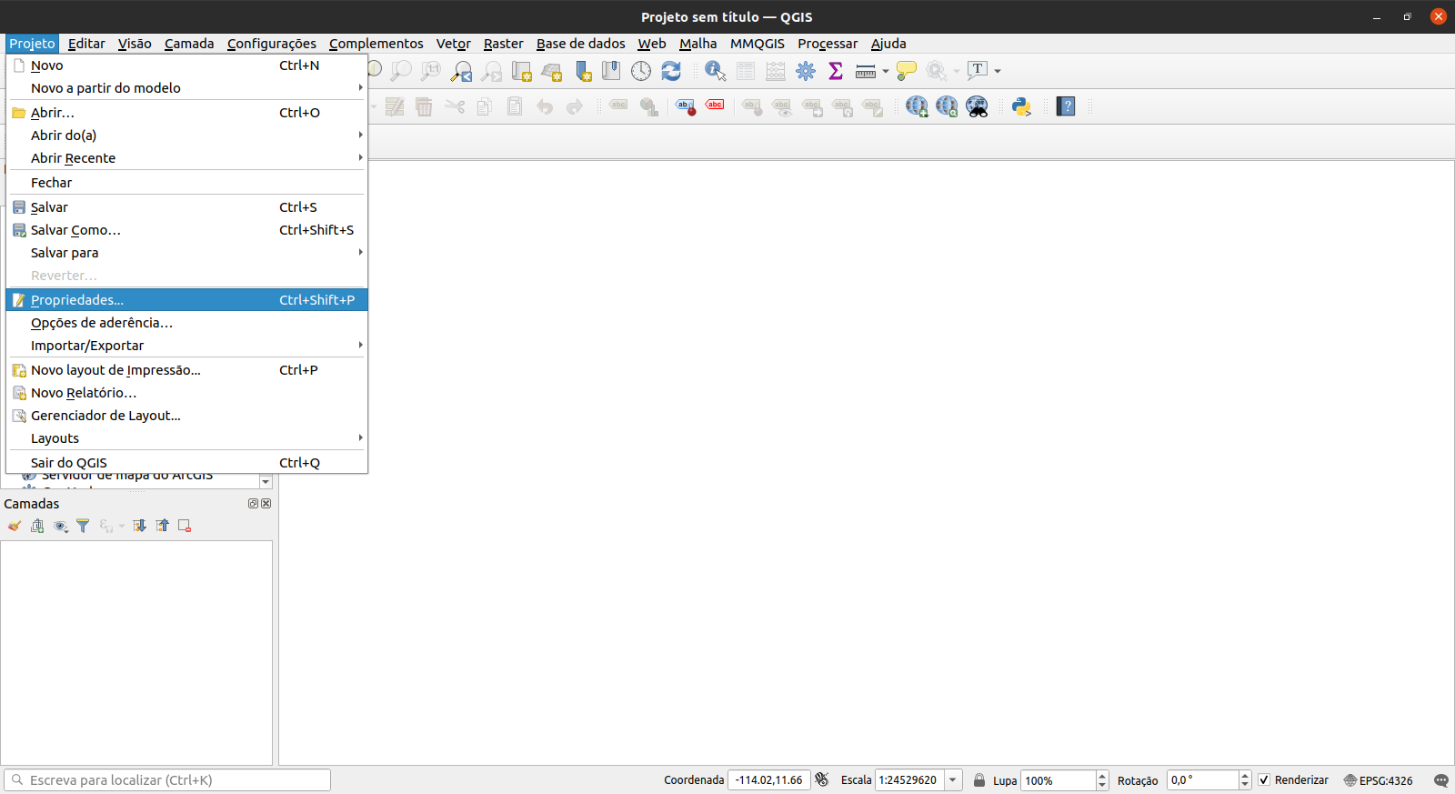Click Remove Layer icon in Camadas
The height and width of the screenshot is (794, 1455).
[x=185, y=526]
